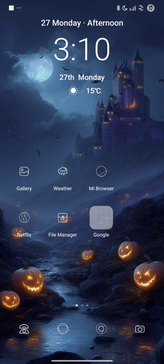
Task: Launch the Mi Browser app icon
Action: click(101, 171)
